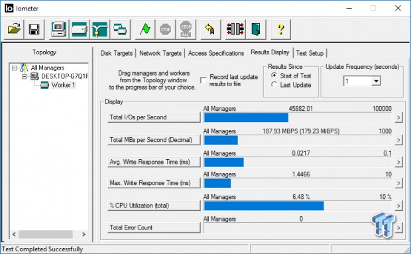The width and height of the screenshot is (411, 254).
Task: Click Total I/Os per Second button
Action: point(154,117)
